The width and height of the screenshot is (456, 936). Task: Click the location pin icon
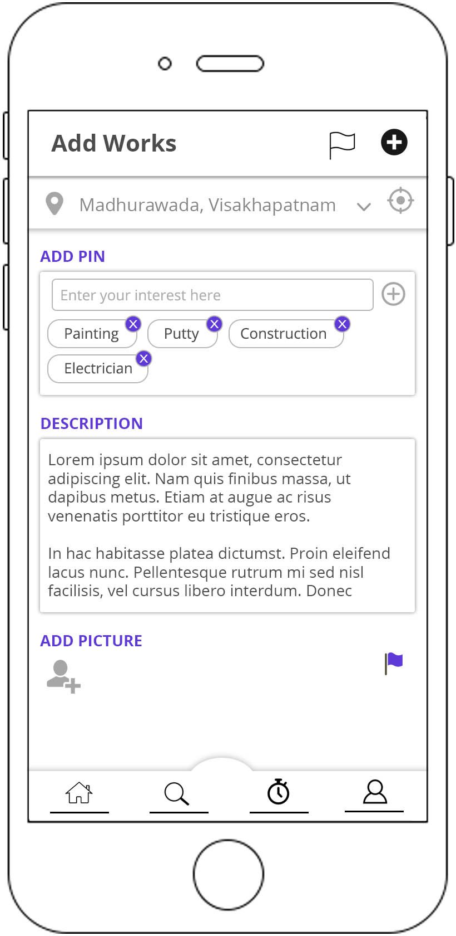click(x=54, y=204)
